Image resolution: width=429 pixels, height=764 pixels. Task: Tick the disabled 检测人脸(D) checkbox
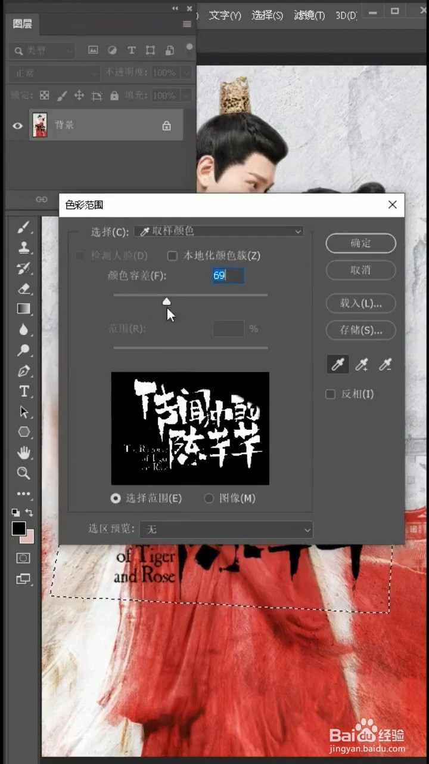[79, 256]
